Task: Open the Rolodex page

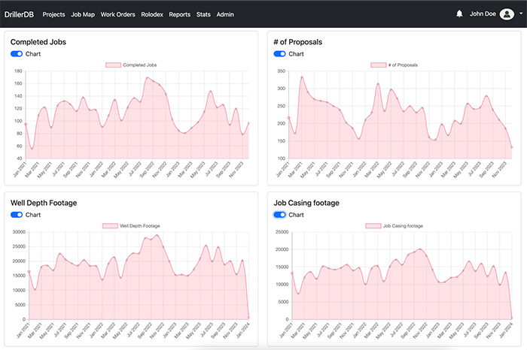Action: (153, 14)
